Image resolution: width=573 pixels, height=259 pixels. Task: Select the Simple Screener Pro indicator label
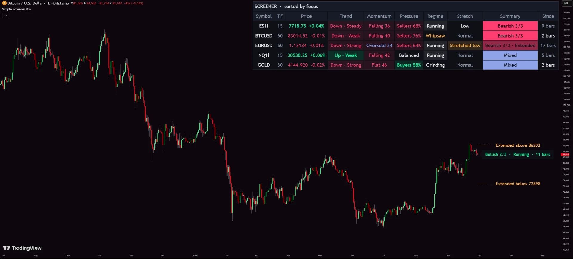(x=16, y=9)
